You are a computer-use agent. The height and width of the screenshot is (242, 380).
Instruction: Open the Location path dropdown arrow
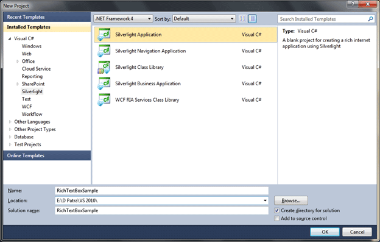265,201
